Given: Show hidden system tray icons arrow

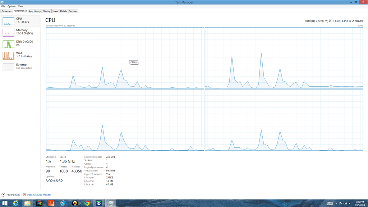Looking at the screenshot, I should pos(336,203).
